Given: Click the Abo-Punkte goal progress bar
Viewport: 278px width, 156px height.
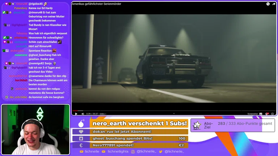Looking at the screenshot, I should (233, 125).
